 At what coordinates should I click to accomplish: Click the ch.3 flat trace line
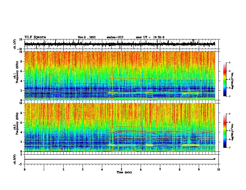click(x=120, y=159)
